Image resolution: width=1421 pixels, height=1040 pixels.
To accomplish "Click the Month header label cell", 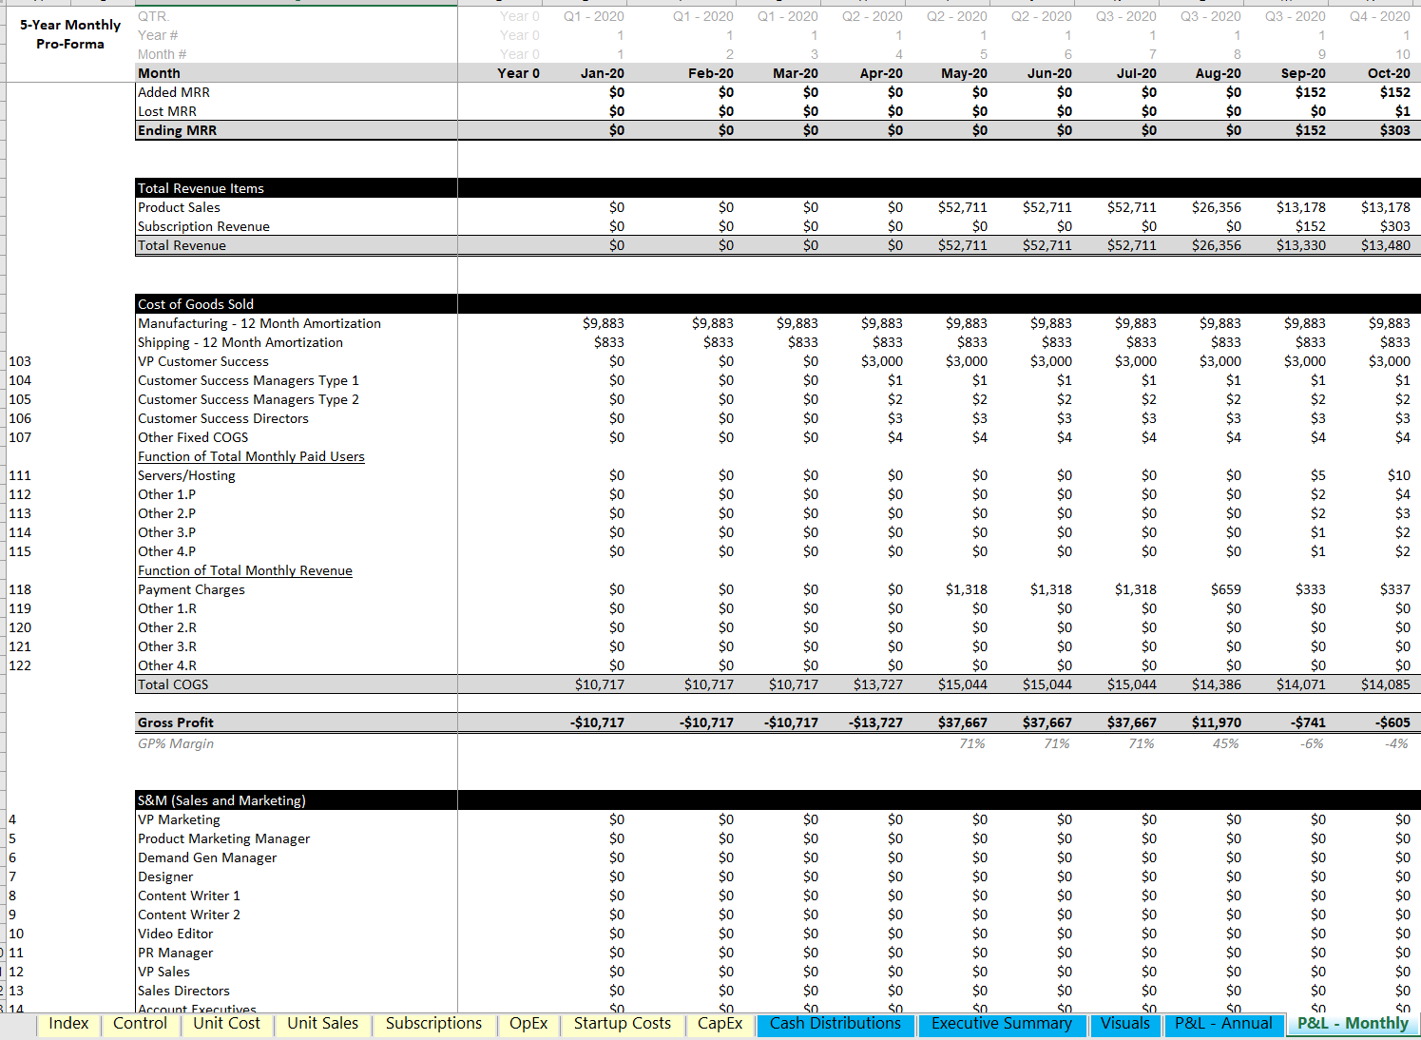I will [159, 73].
